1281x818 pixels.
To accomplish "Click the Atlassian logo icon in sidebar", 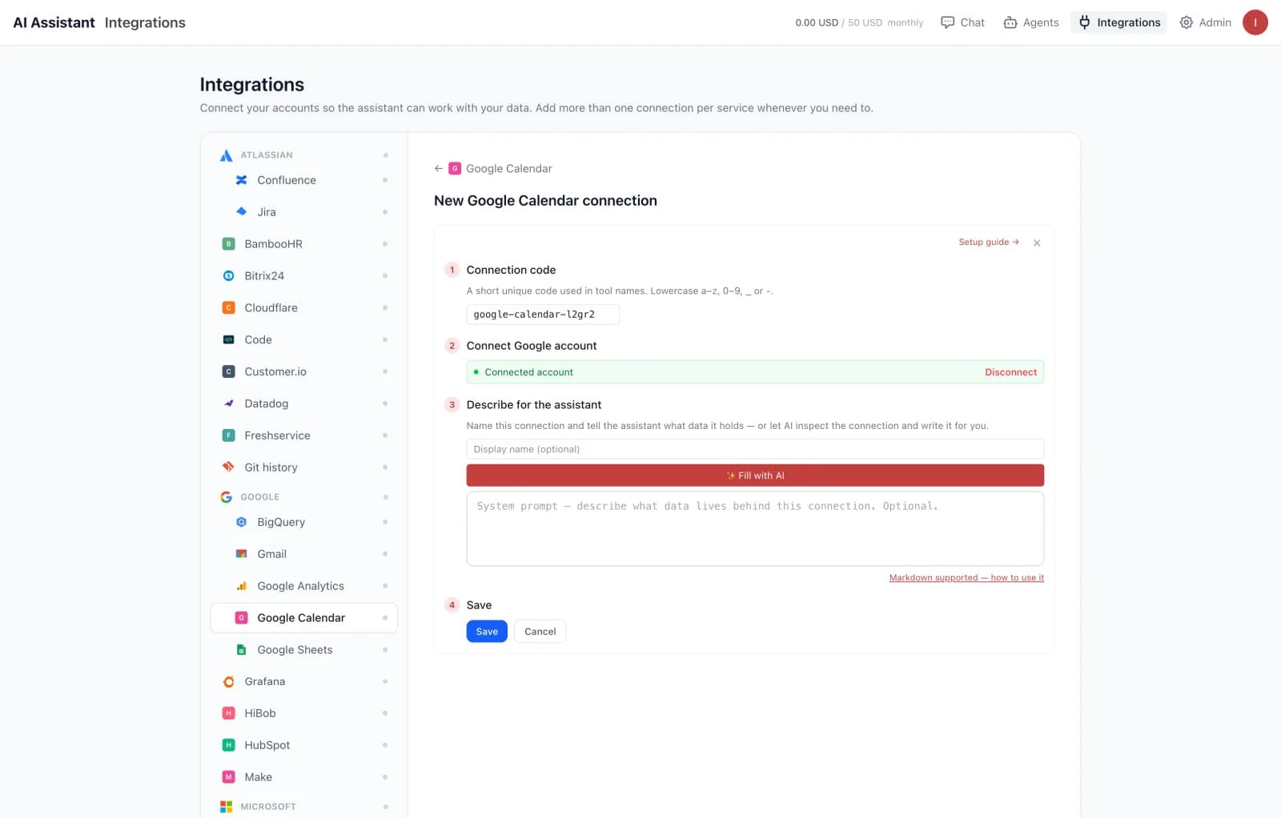I will (x=227, y=155).
